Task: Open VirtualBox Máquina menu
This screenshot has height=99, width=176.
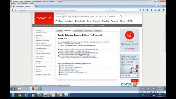Action: pos(13,4)
